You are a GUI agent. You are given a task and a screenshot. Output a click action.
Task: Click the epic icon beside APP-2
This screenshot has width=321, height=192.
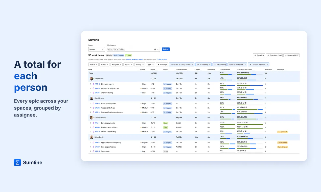coord(94,84)
